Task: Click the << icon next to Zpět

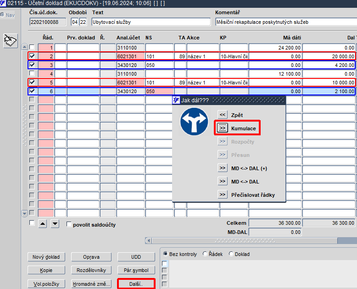Action: click(x=223, y=115)
